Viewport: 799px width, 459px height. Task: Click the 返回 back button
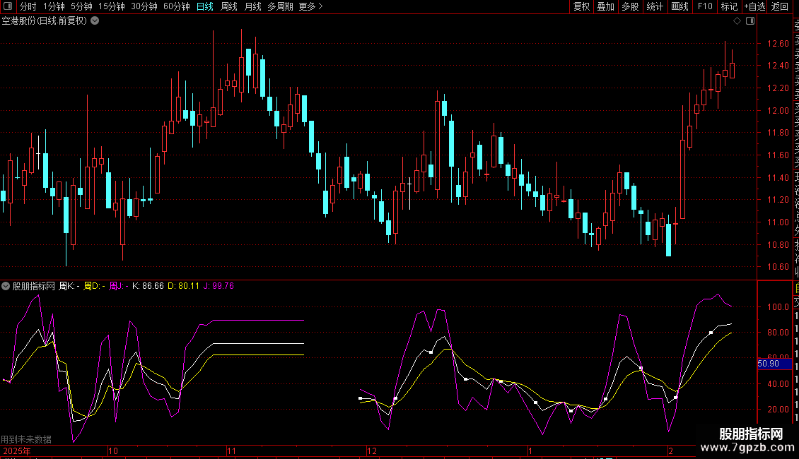coord(780,6)
